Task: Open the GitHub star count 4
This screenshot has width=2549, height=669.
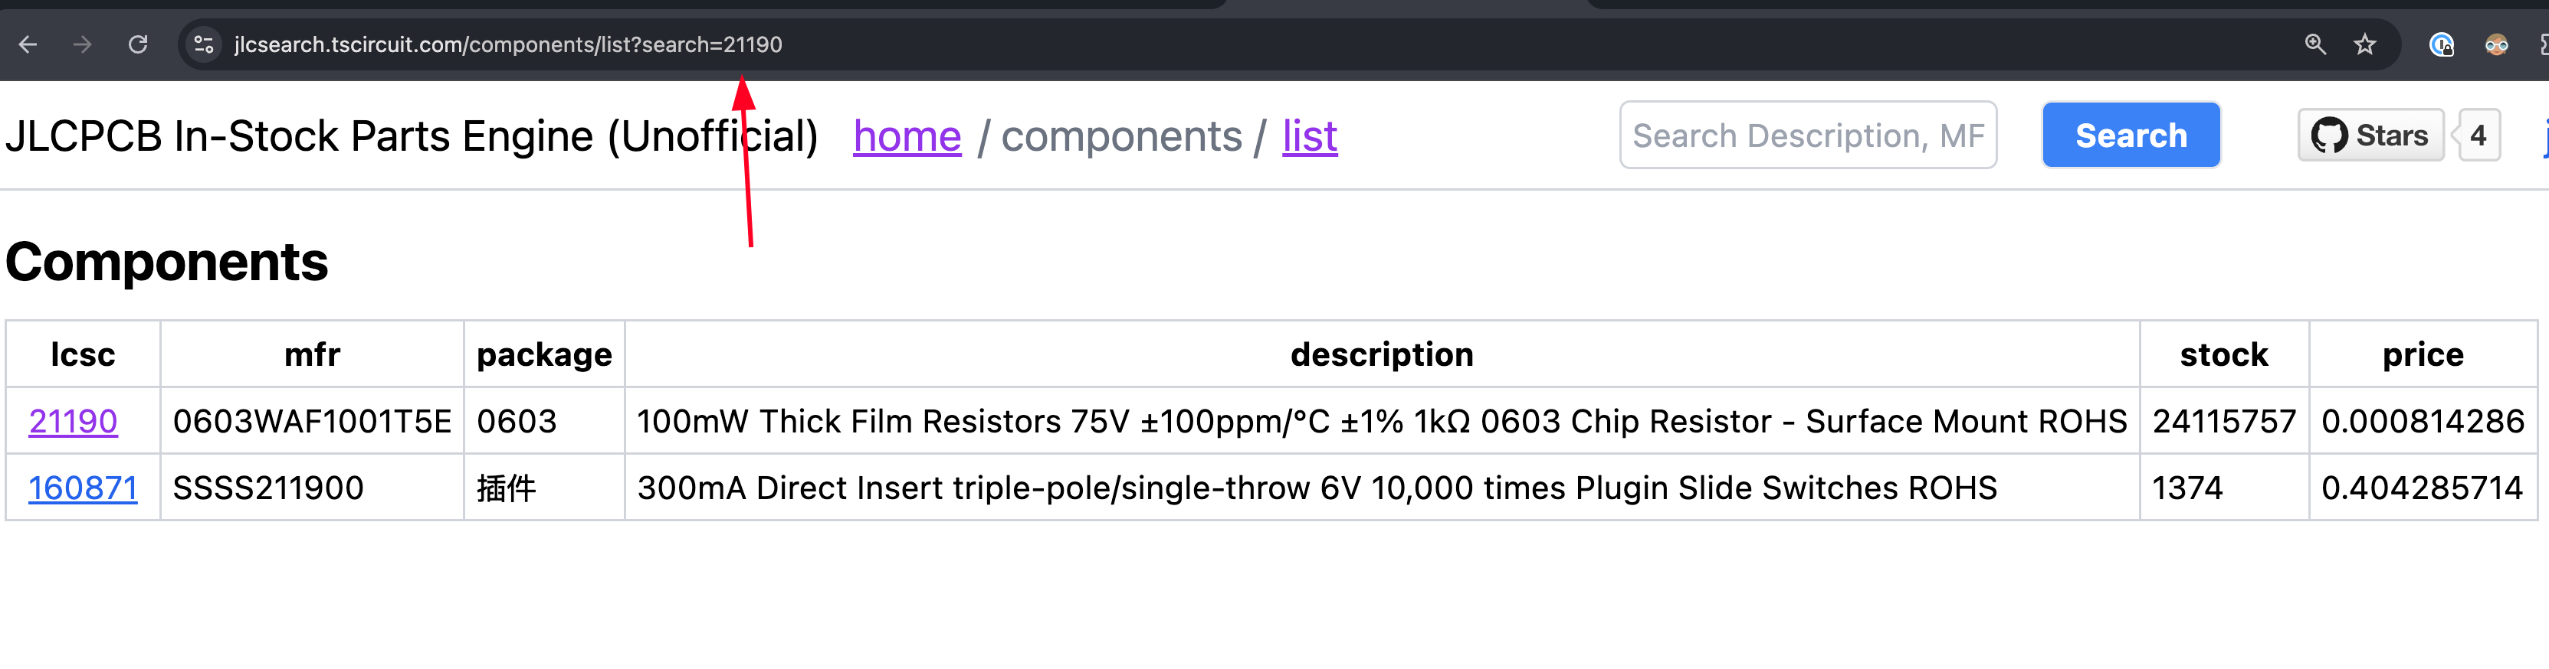Action: pos(2478,135)
